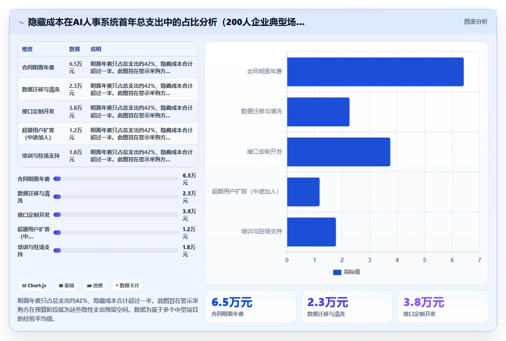Click the 维度 column header
Viewport: 506px width, 341px height.
click(x=27, y=49)
